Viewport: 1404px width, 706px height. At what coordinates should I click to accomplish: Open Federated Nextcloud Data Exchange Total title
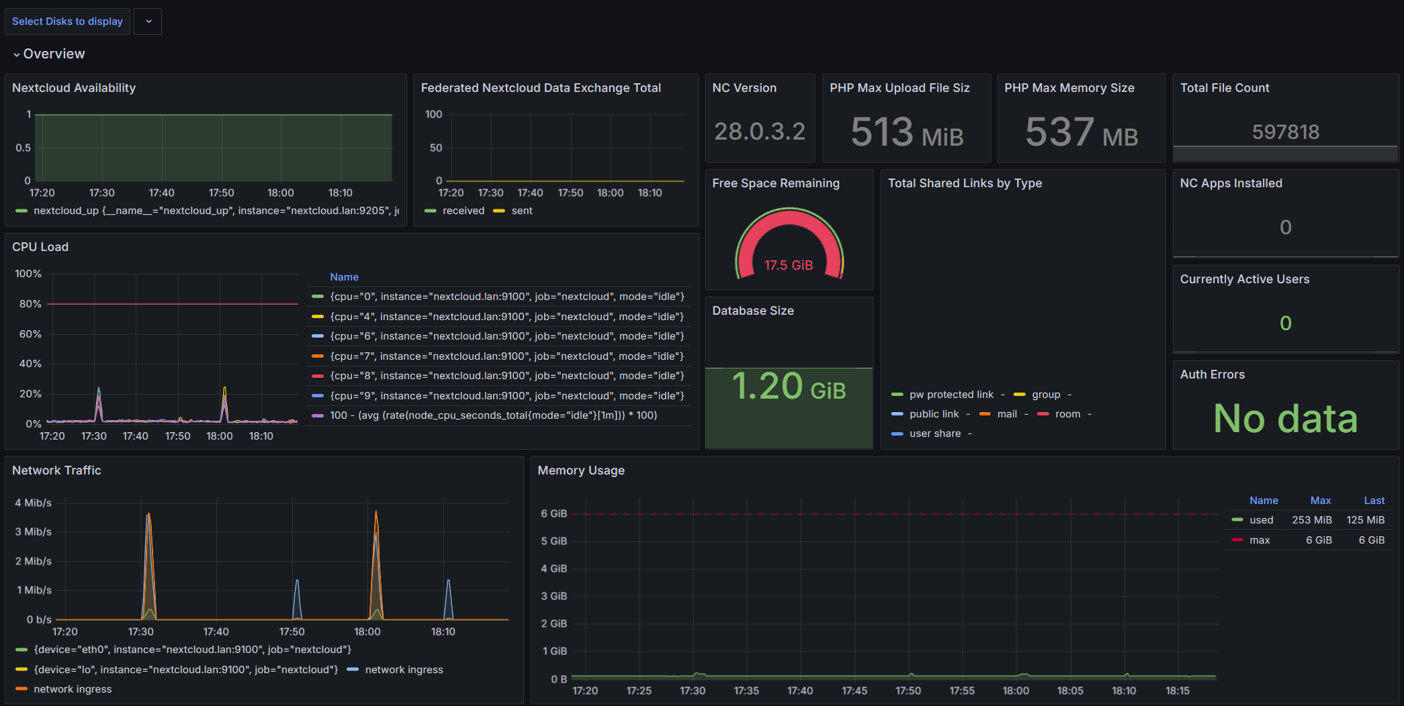pos(541,88)
